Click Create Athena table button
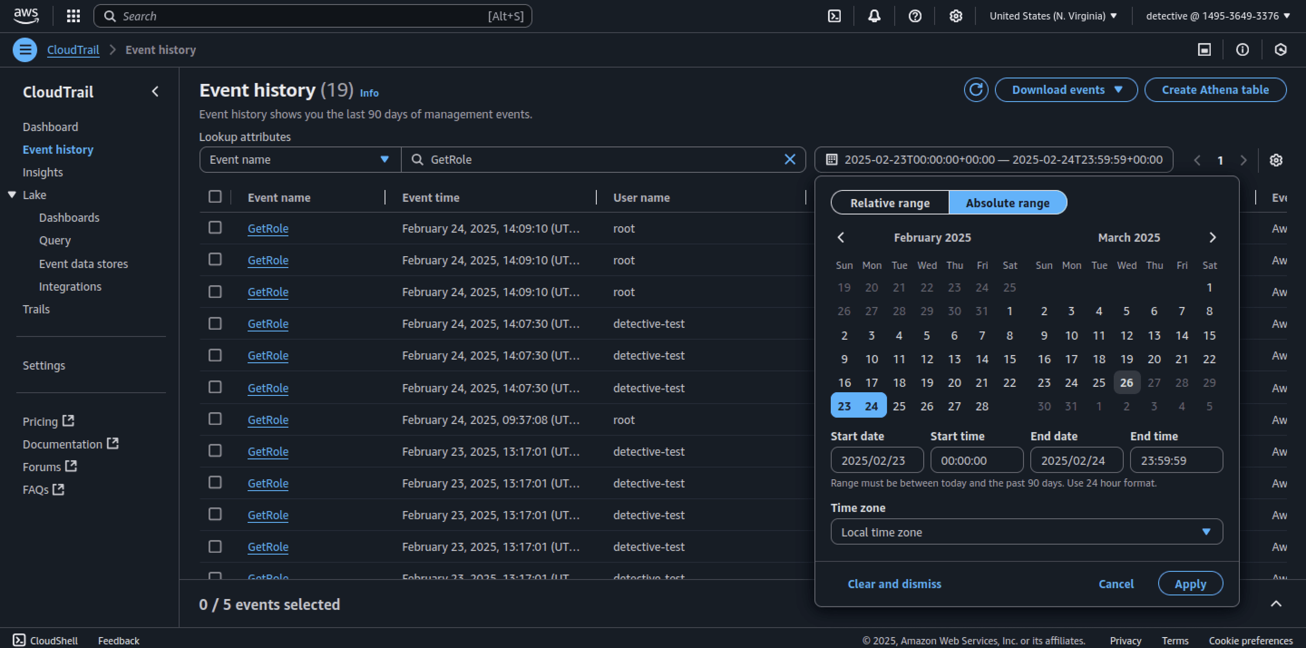Image resolution: width=1306 pixels, height=648 pixels. click(1215, 90)
